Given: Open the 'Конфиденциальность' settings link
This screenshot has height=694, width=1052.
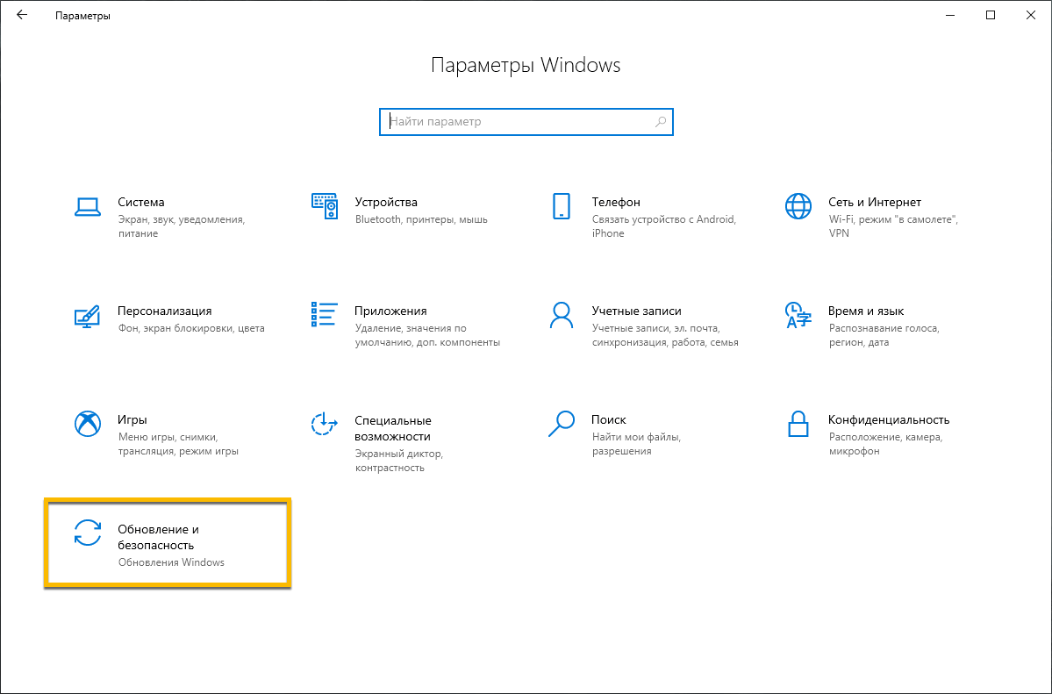Looking at the screenshot, I should tap(888, 419).
